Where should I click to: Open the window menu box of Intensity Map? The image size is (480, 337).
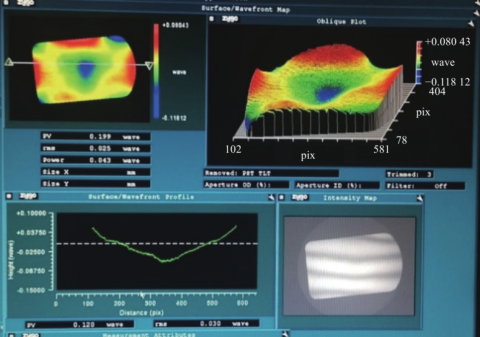pos(282,198)
